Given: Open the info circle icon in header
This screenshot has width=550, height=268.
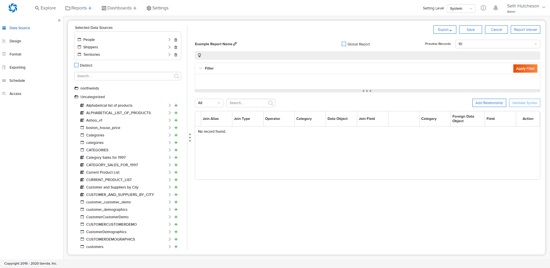Looking at the screenshot, I should tap(483, 8).
